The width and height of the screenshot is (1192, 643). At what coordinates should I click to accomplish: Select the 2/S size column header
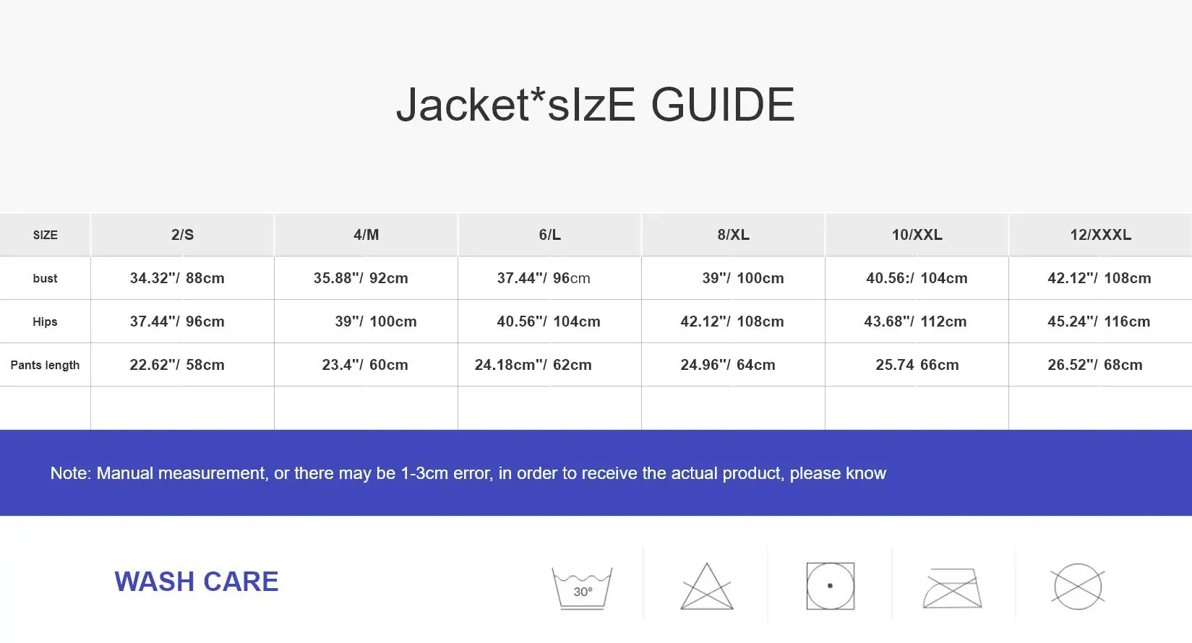[182, 235]
